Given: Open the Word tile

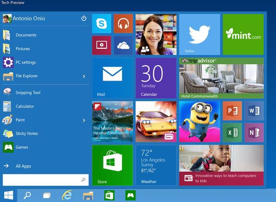Looking at the screenshot, I should tap(254, 111).
